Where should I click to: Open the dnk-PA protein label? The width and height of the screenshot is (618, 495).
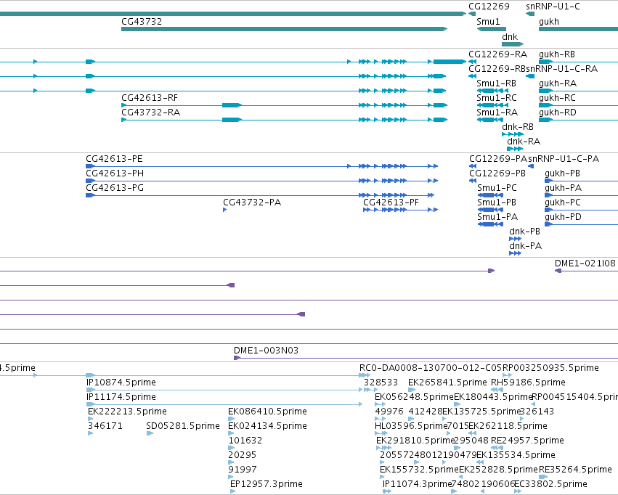point(525,246)
